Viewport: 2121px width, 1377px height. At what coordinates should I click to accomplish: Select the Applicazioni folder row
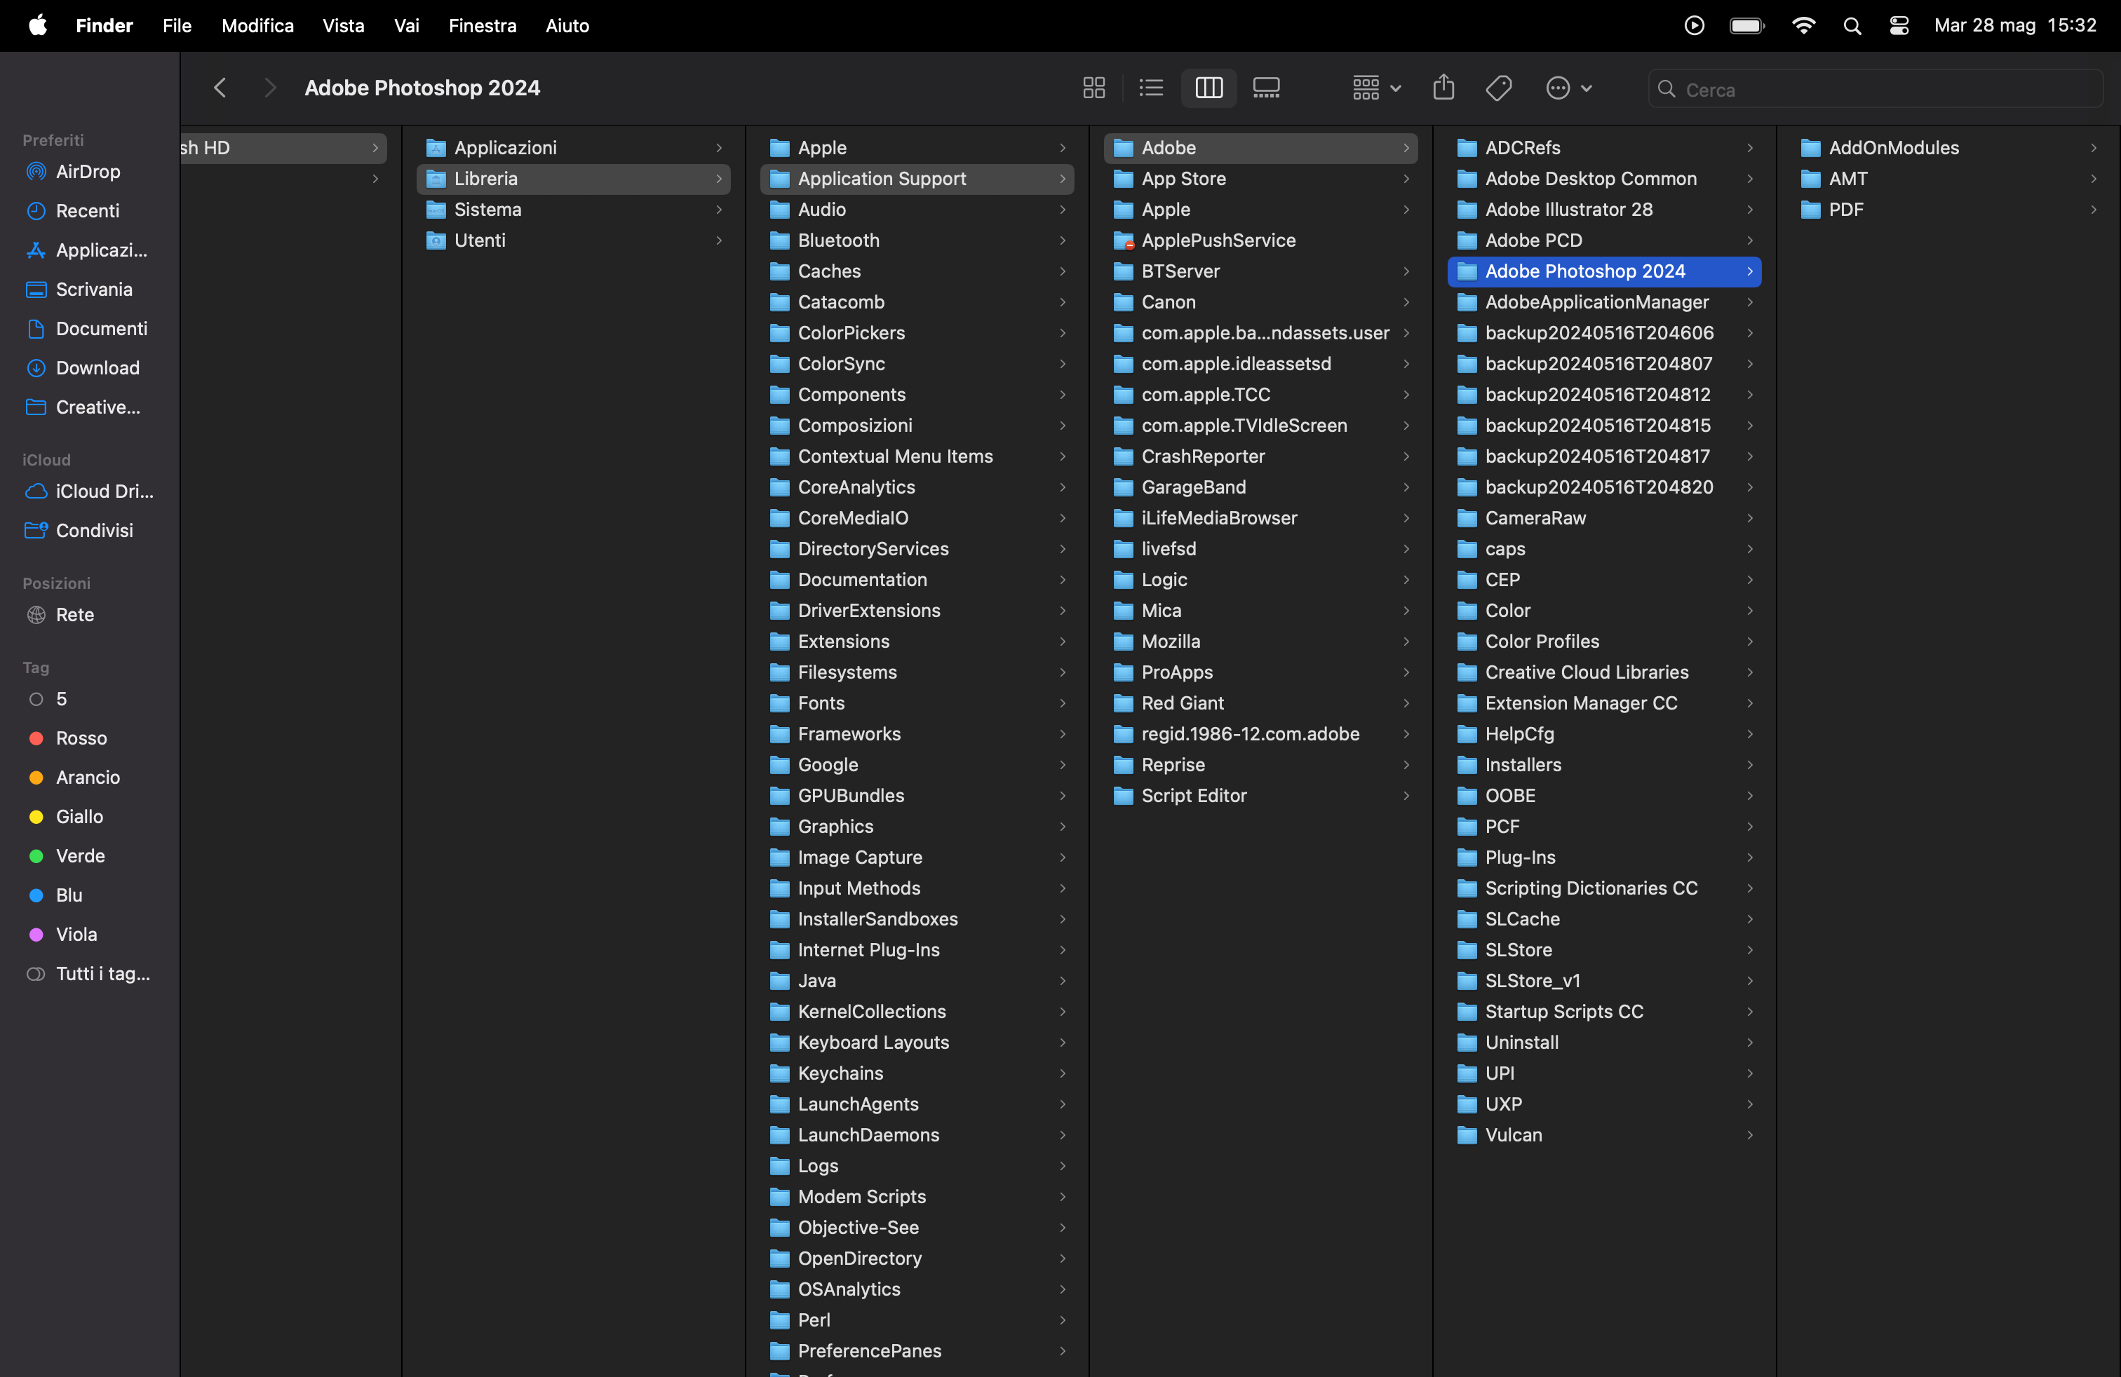(574, 148)
